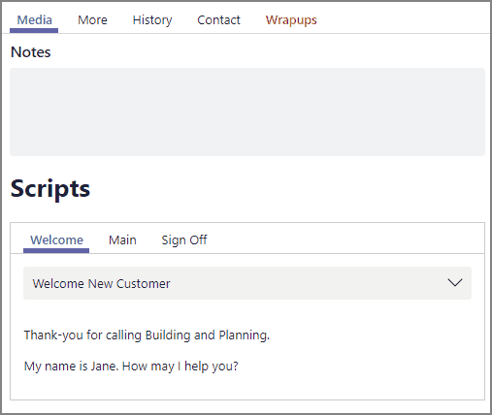Screen dimensions: 492x415
Task: Click the chevron arrow in script dropdown
Action: point(455,283)
